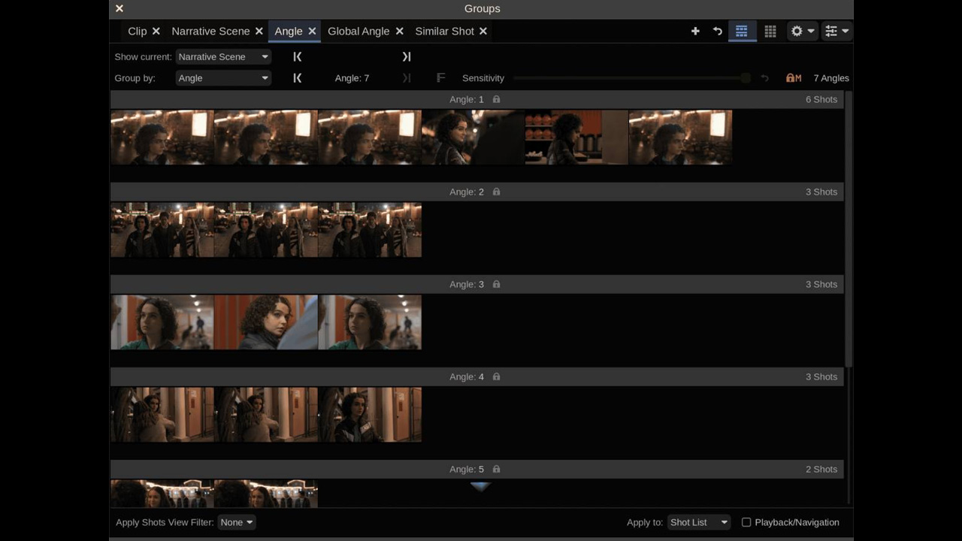962x541 pixels.
Task: Switch to the grid thumbnail view layout
Action: [770, 31]
